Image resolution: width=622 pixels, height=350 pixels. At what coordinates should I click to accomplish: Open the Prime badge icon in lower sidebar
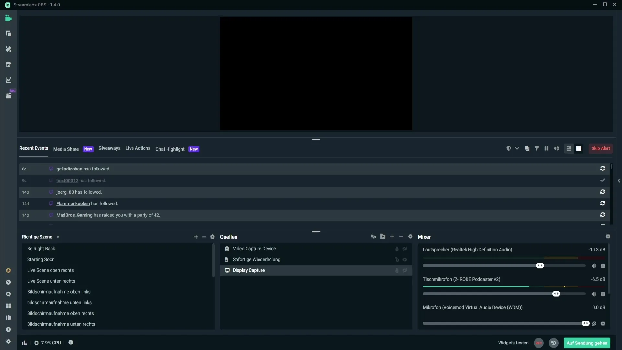tap(8, 270)
